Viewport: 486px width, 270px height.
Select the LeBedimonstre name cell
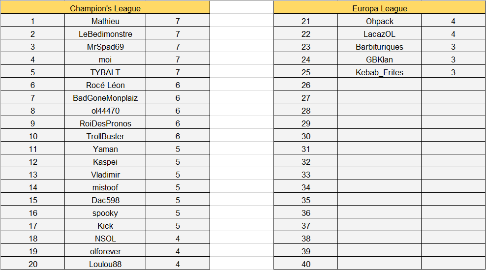point(105,34)
